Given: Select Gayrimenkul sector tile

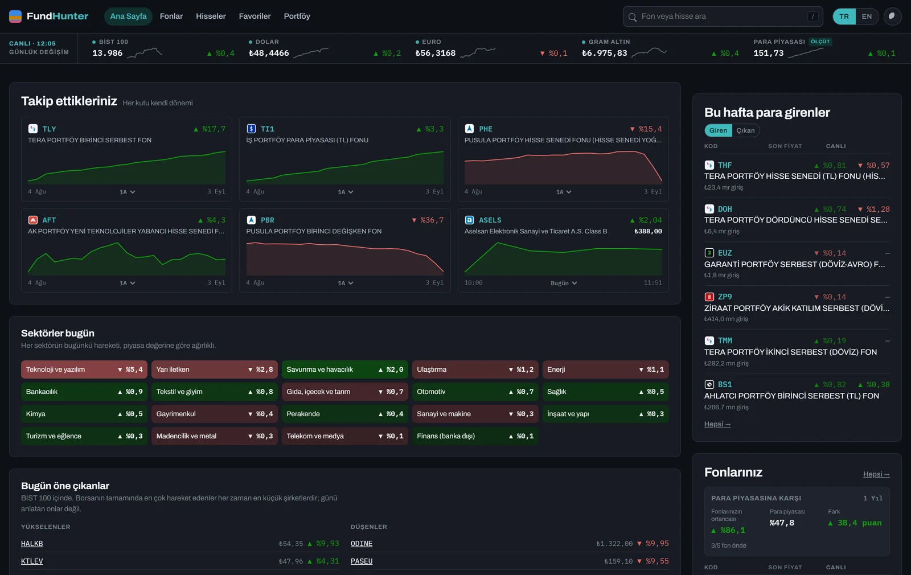Looking at the screenshot, I should coord(215,414).
